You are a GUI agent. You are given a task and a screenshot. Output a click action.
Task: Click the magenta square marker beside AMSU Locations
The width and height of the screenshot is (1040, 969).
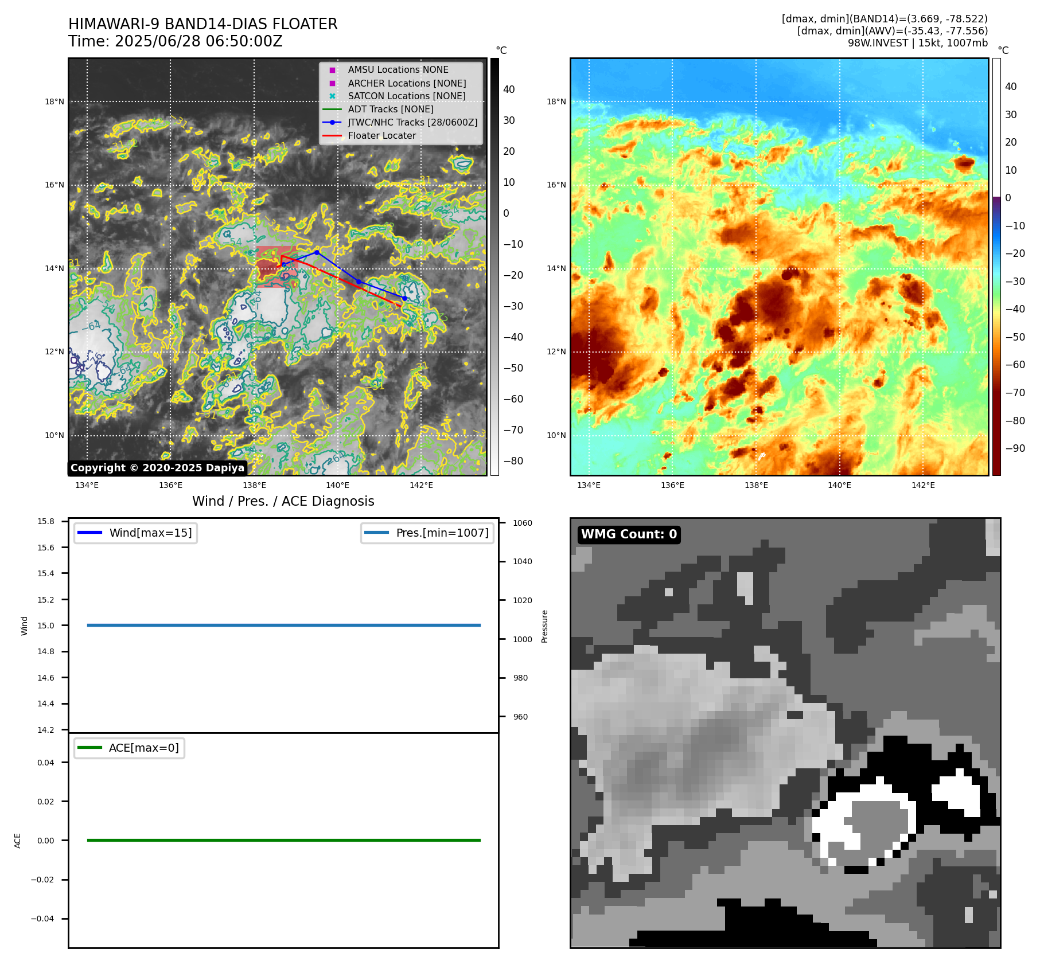click(x=332, y=70)
